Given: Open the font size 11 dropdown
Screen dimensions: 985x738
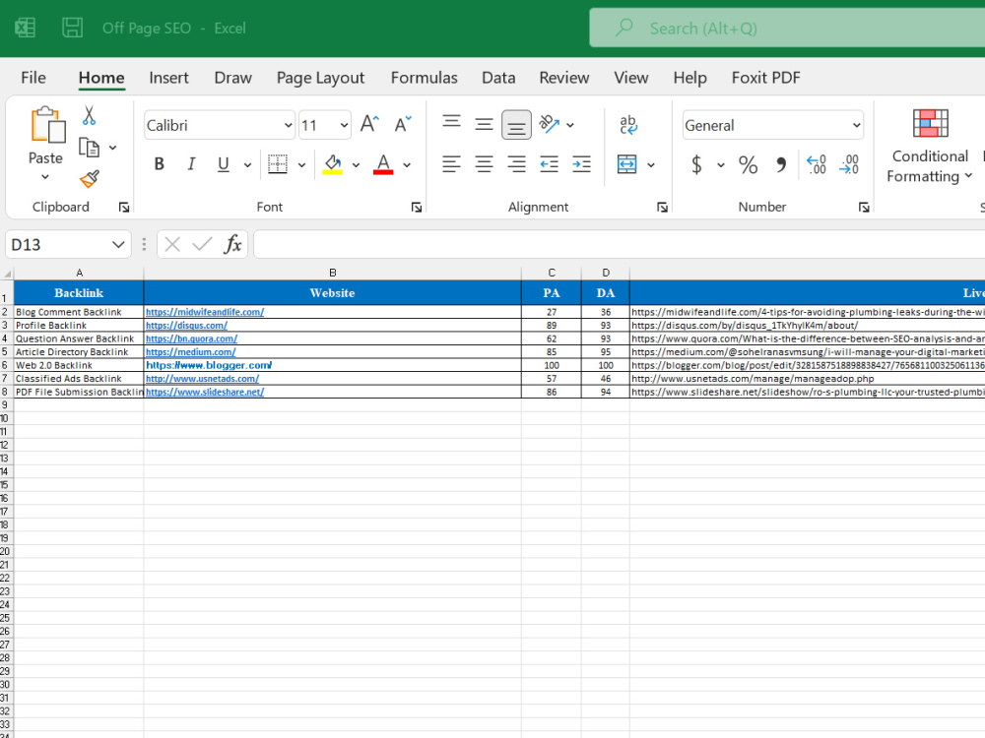Looking at the screenshot, I should pyautogui.click(x=344, y=126).
